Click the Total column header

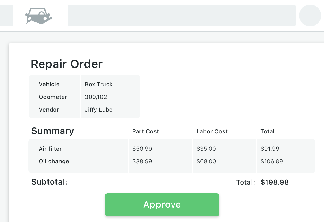[x=267, y=131]
